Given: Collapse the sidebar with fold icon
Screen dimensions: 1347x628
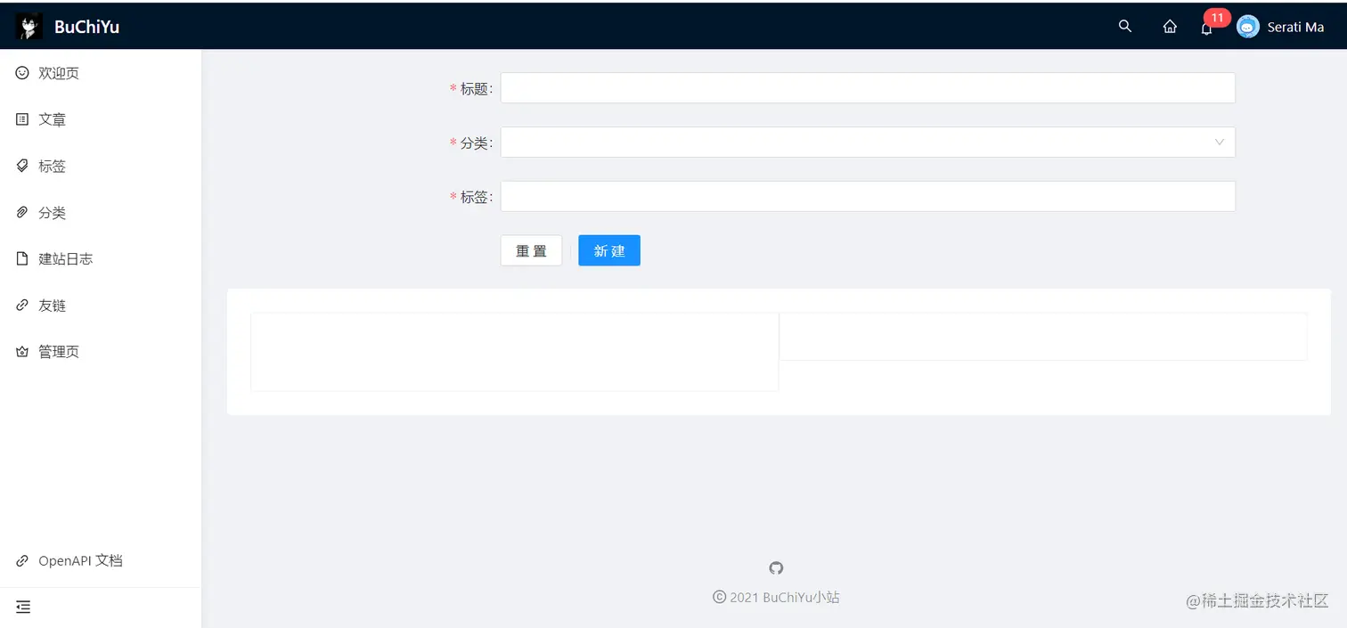Looking at the screenshot, I should [23, 607].
